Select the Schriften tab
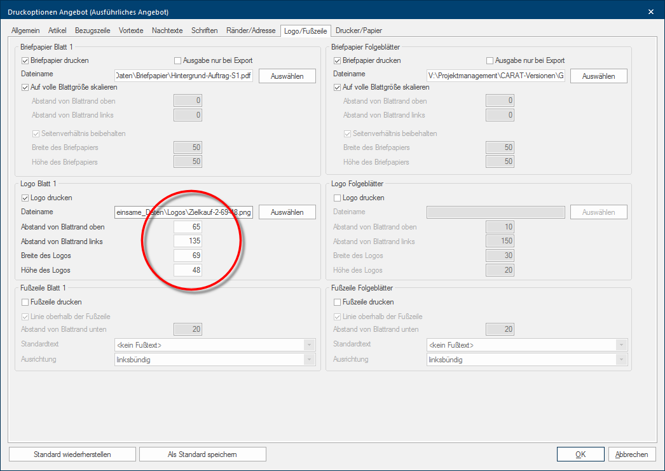The width and height of the screenshot is (665, 471). (x=204, y=31)
